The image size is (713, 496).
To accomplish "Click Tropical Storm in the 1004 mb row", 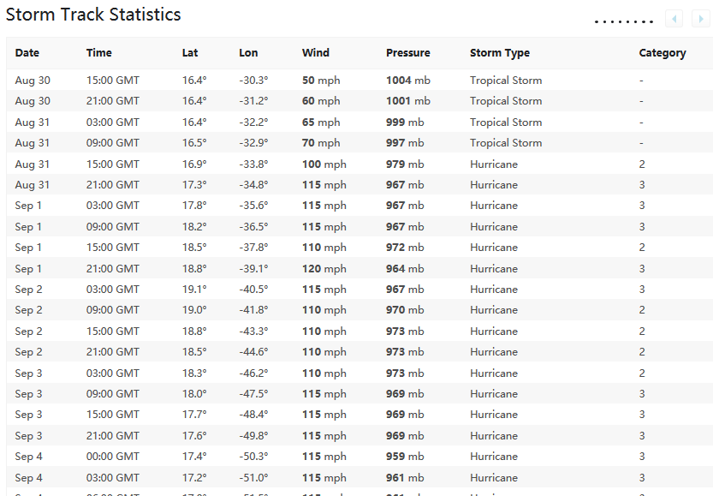I will (506, 81).
